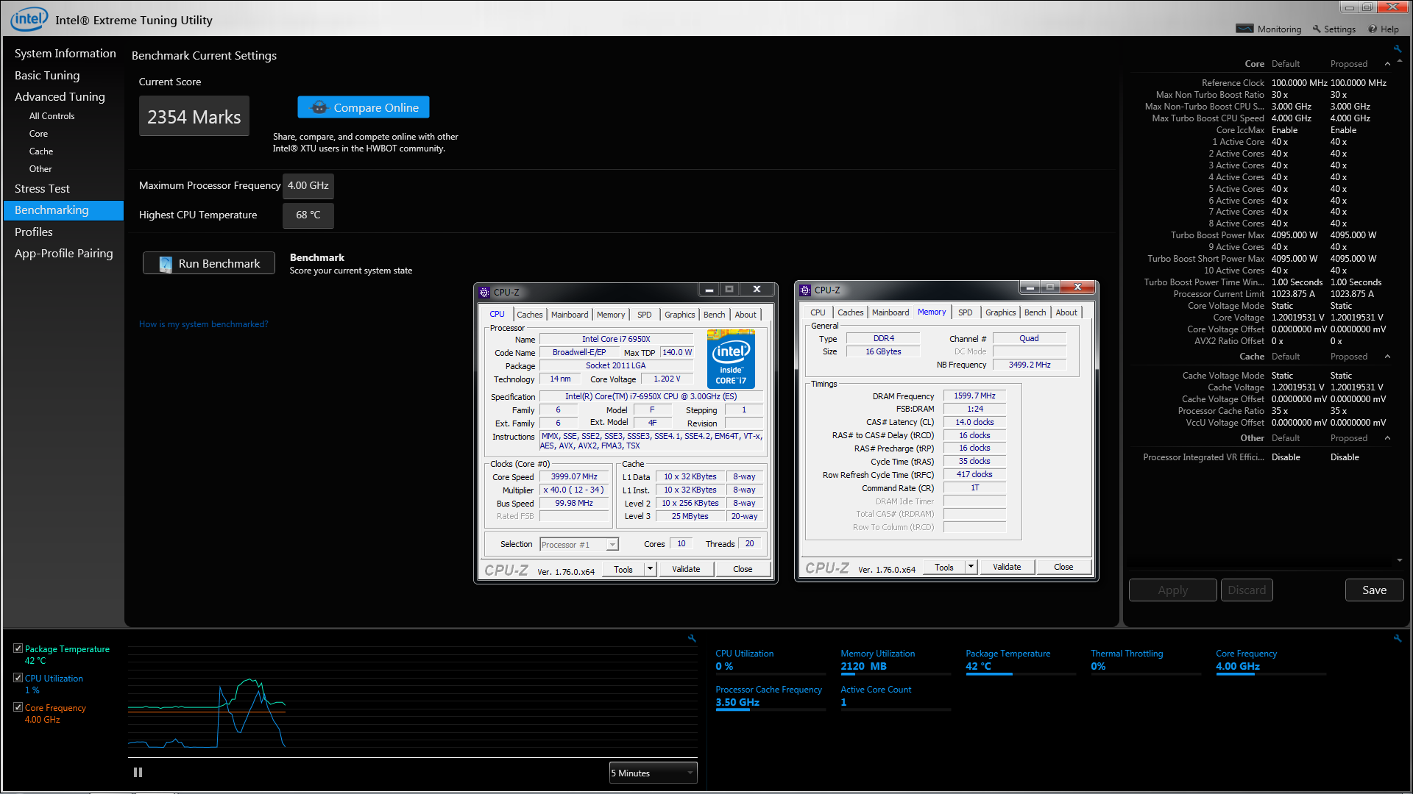Click the Intel logo in the top-left corner

pyautogui.click(x=29, y=18)
